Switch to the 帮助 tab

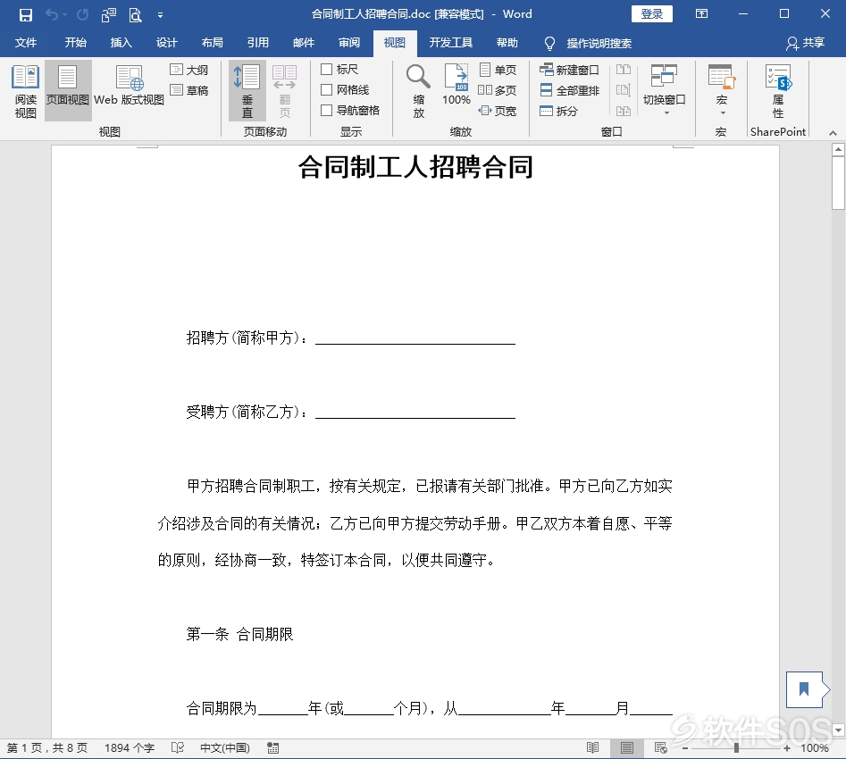[x=507, y=43]
